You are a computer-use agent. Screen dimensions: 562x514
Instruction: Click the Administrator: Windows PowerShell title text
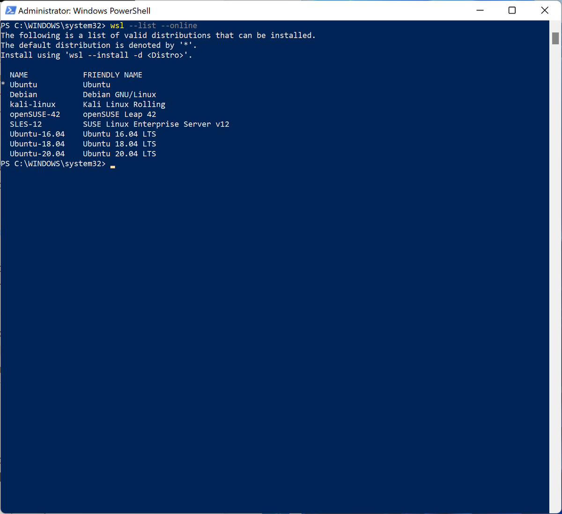(x=84, y=10)
